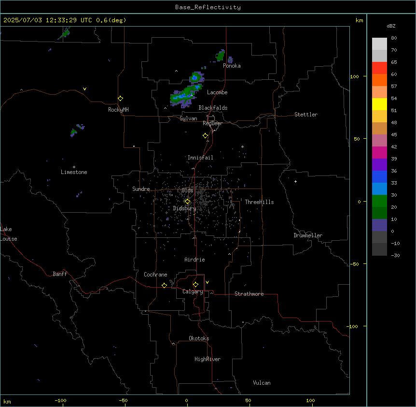Image resolution: width=416 pixels, height=407 pixels.
Task: Click the ThreeHills label
Action: (259, 202)
